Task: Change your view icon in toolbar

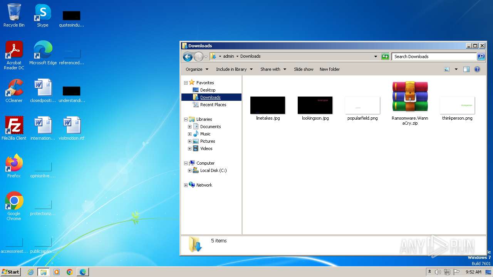Action: click(x=447, y=69)
